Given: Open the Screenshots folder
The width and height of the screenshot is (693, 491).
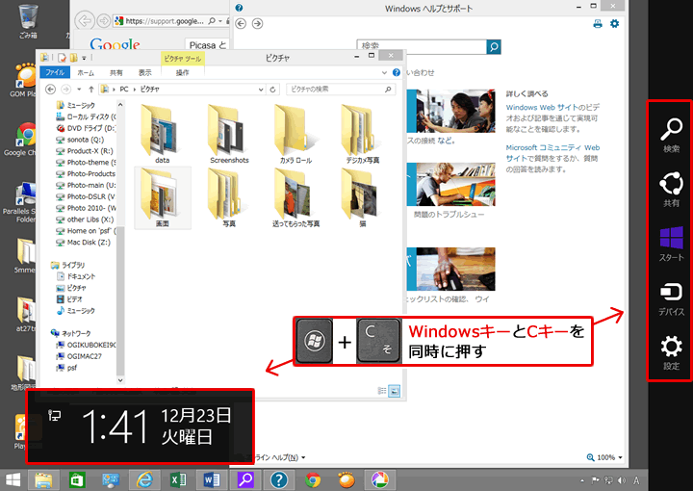Looking at the screenshot, I should [x=229, y=134].
